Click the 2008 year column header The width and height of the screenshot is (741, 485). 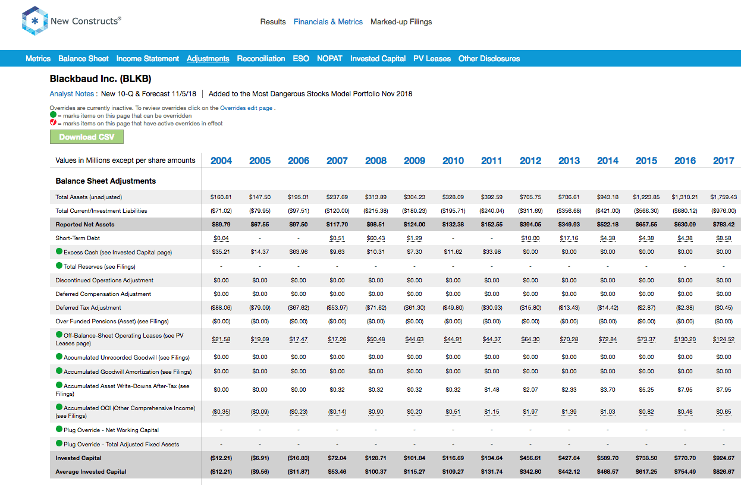pos(376,160)
